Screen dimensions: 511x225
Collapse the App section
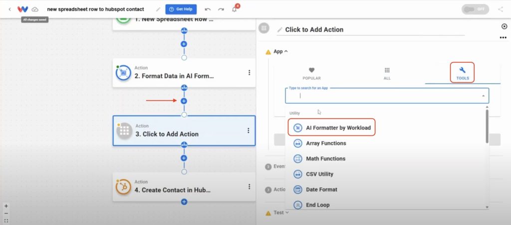pyautogui.click(x=280, y=51)
